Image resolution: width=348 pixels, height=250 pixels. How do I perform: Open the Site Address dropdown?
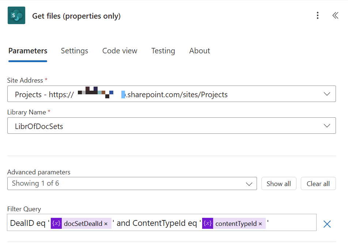(x=326, y=94)
